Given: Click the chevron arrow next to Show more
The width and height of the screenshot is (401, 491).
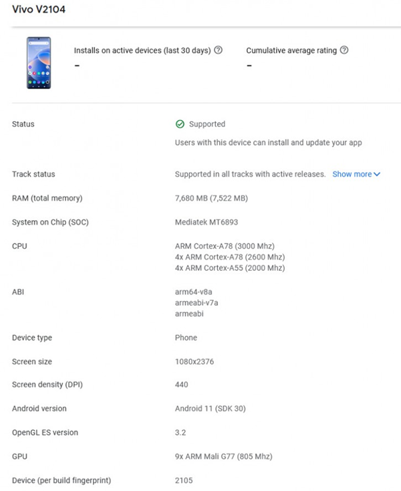Looking at the screenshot, I should pyautogui.click(x=377, y=174).
